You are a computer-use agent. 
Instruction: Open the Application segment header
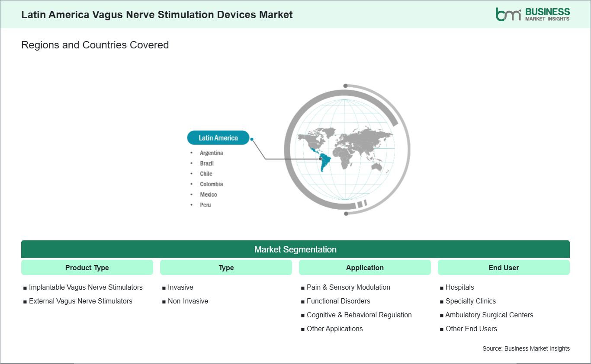point(365,268)
